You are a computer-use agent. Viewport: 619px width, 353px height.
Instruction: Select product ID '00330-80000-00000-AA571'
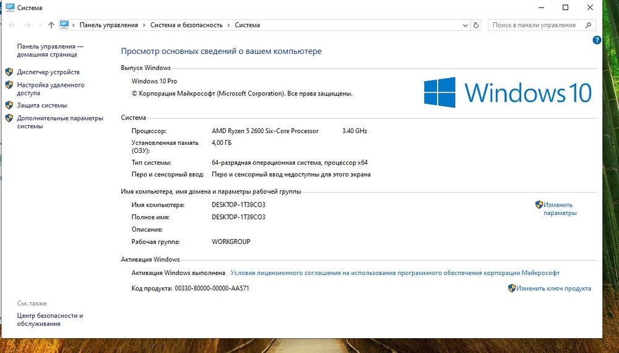pos(212,288)
